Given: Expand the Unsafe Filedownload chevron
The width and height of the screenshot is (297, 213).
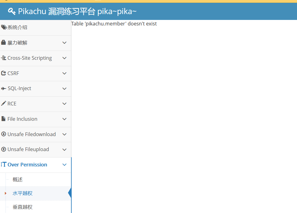Looking at the screenshot, I should [64, 135].
